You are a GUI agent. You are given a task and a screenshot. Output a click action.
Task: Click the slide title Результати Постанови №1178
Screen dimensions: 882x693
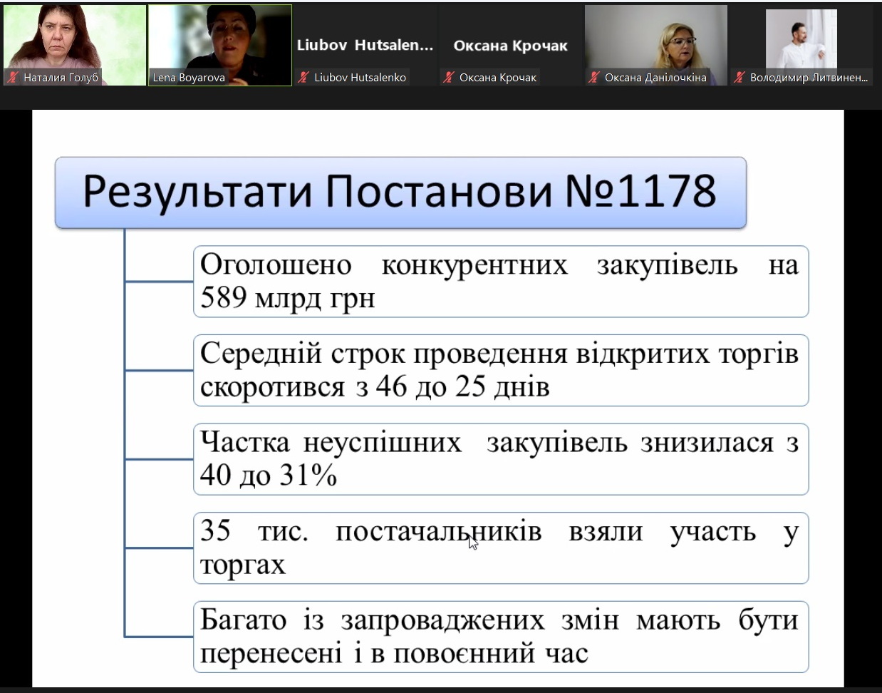point(400,192)
